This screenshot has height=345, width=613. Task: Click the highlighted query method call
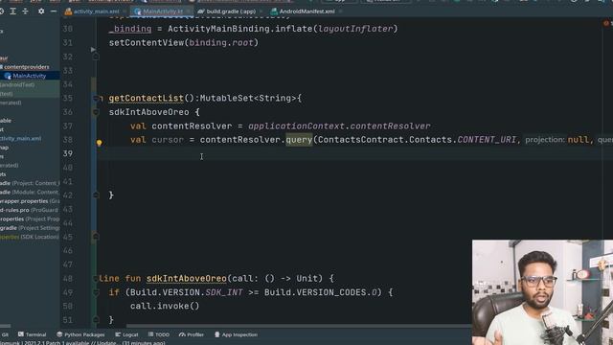299,140
